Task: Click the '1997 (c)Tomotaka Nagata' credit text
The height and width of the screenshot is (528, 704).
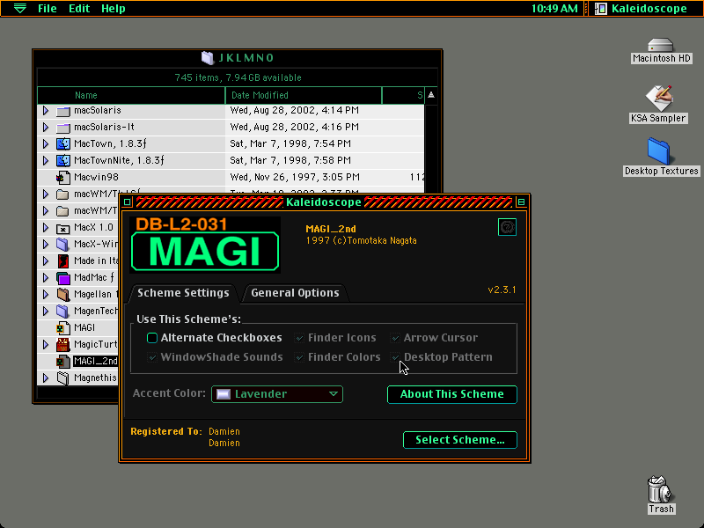Action: point(361,240)
